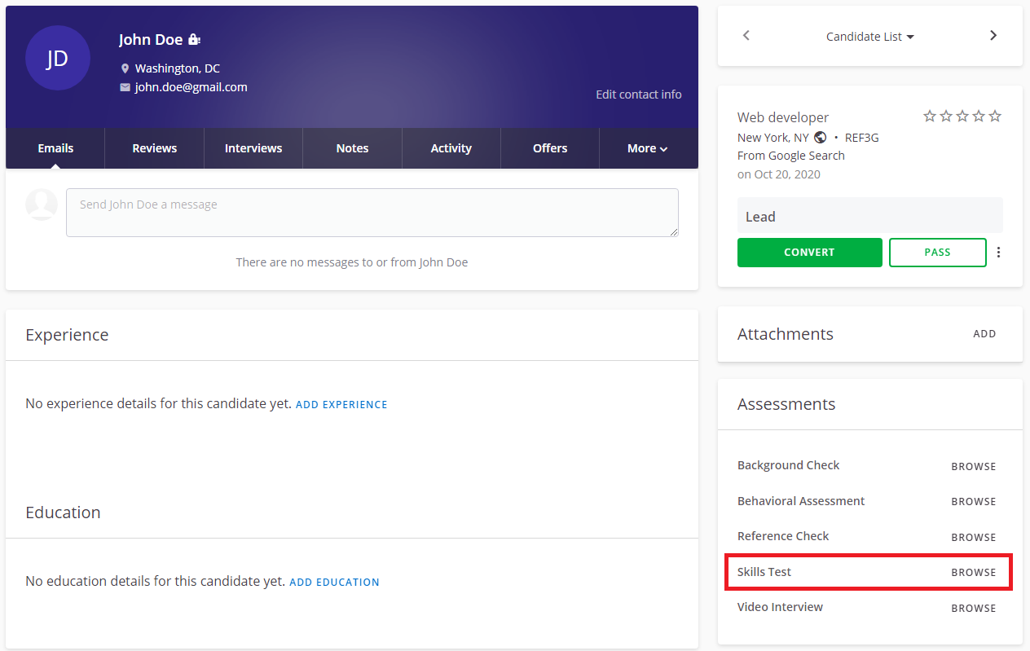Click the message box for John Doe
1030x651 pixels.
(x=372, y=213)
